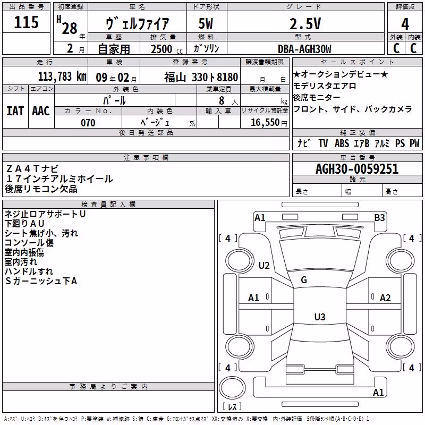Select first registration year H28

[x=67, y=25]
